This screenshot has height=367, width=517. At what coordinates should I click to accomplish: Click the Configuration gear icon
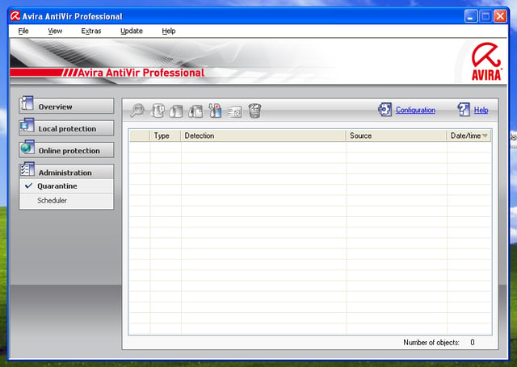385,110
